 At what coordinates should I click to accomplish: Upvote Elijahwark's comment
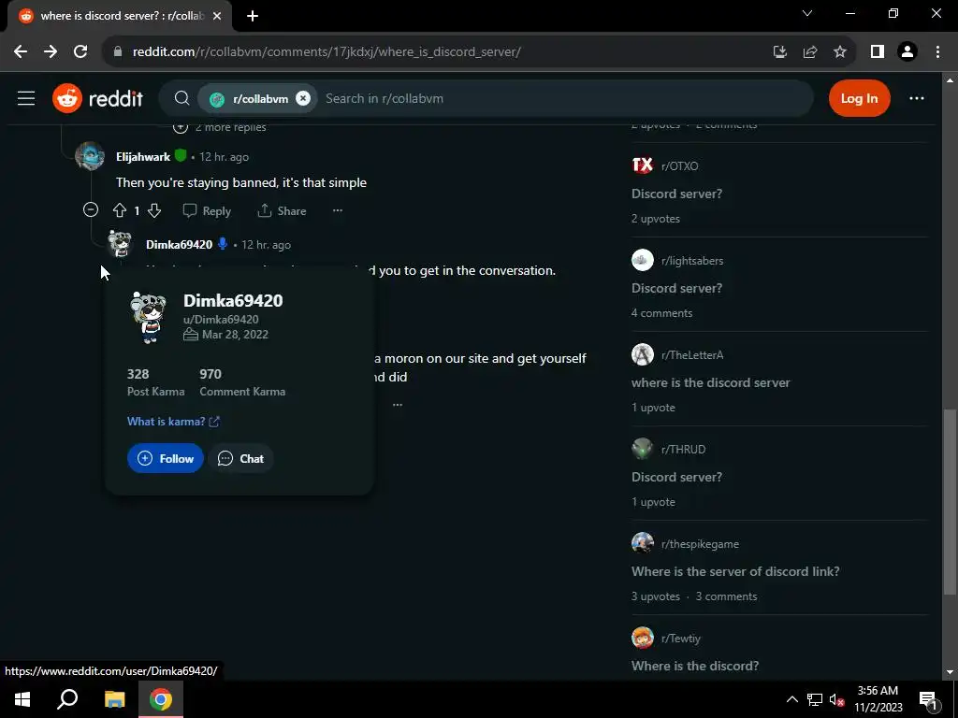pos(120,210)
